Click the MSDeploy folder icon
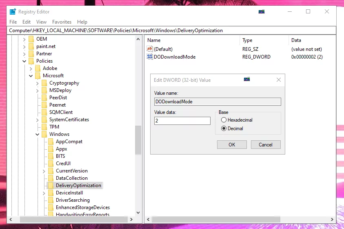The image size is (344, 229). click(44, 90)
